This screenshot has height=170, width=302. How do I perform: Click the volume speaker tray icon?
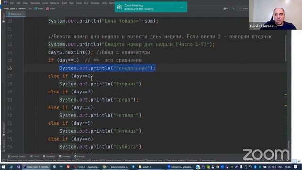click(274, 167)
